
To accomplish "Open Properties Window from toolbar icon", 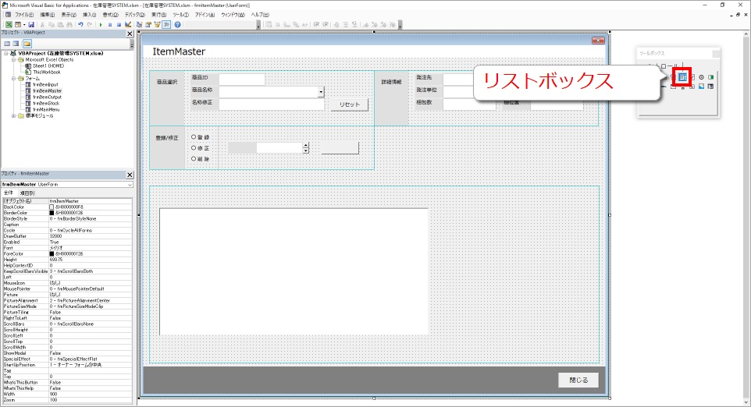I will point(148,24).
